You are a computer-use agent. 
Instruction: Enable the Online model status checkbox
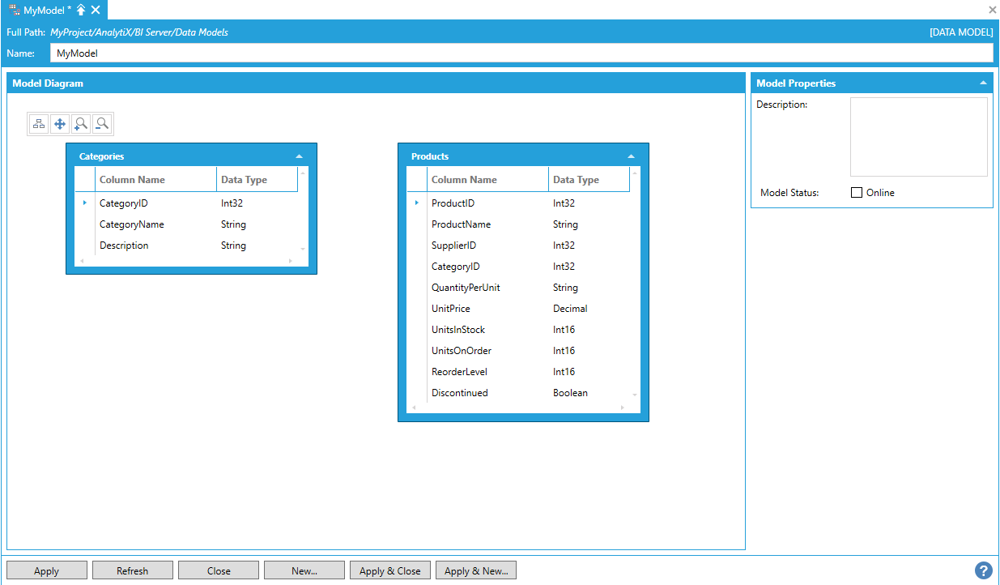[x=857, y=193]
